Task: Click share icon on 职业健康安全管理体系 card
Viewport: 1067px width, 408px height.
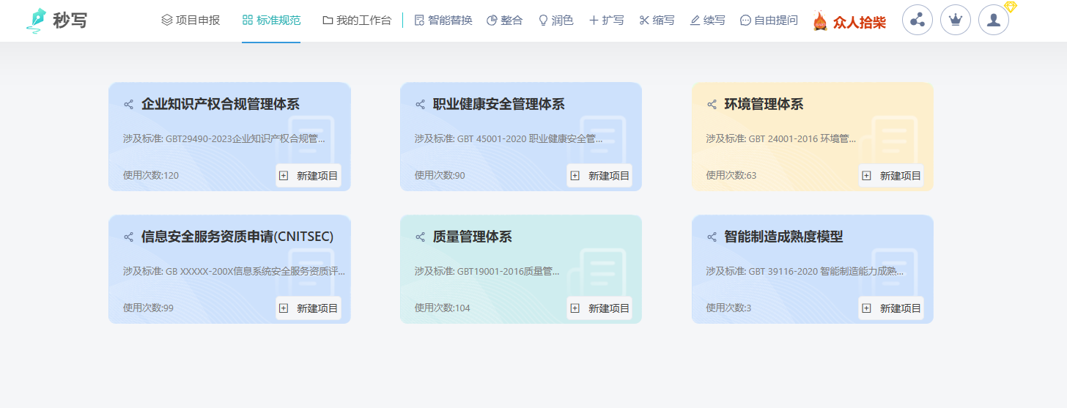Action: pyautogui.click(x=421, y=105)
